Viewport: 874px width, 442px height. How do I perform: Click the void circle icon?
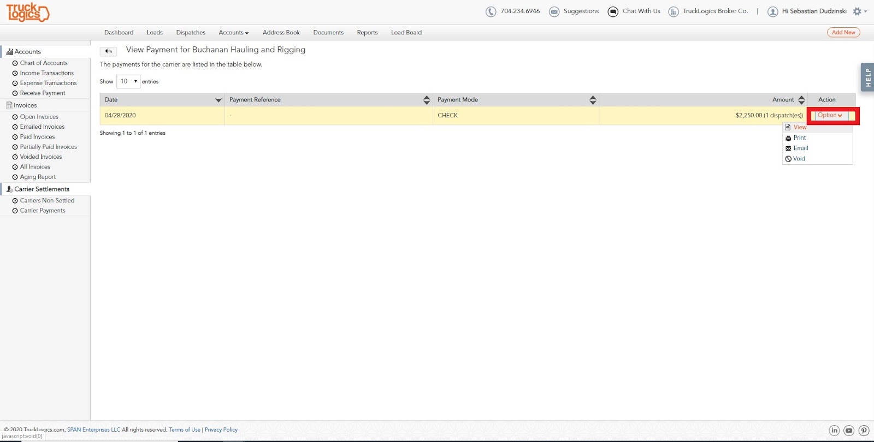[788, 159]
